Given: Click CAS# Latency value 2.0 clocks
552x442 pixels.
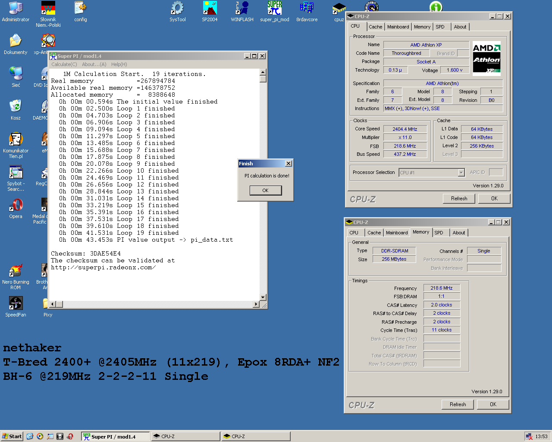Looking at the screenshot, I should click(442, 305).
